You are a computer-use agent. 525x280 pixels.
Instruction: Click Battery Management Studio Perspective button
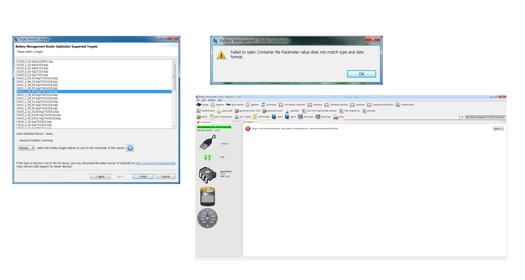(485, 117)
